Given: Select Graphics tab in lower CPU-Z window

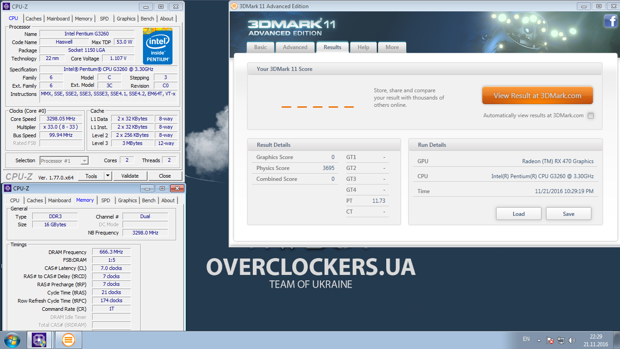Looking at the screenshot, I should pos(128,200).
